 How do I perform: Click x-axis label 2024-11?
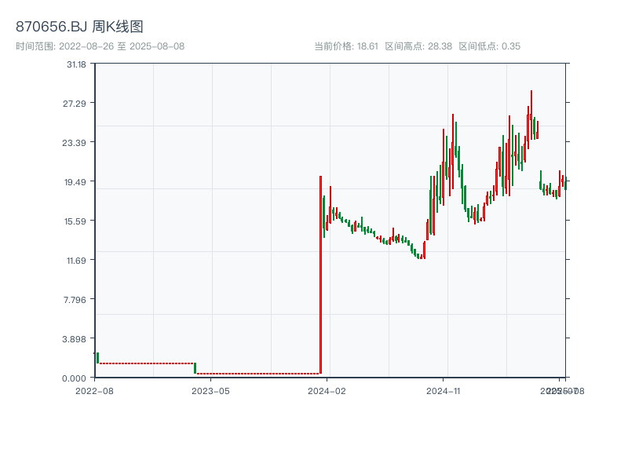[443, 391]
